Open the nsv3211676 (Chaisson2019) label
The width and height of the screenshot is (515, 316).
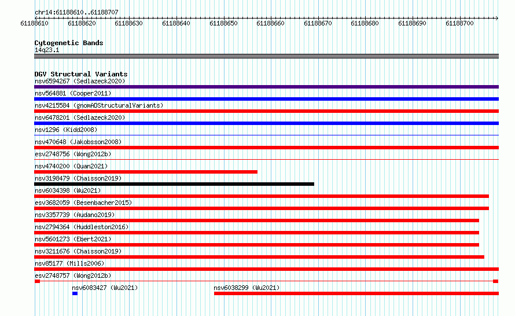(x=78, y=251)
